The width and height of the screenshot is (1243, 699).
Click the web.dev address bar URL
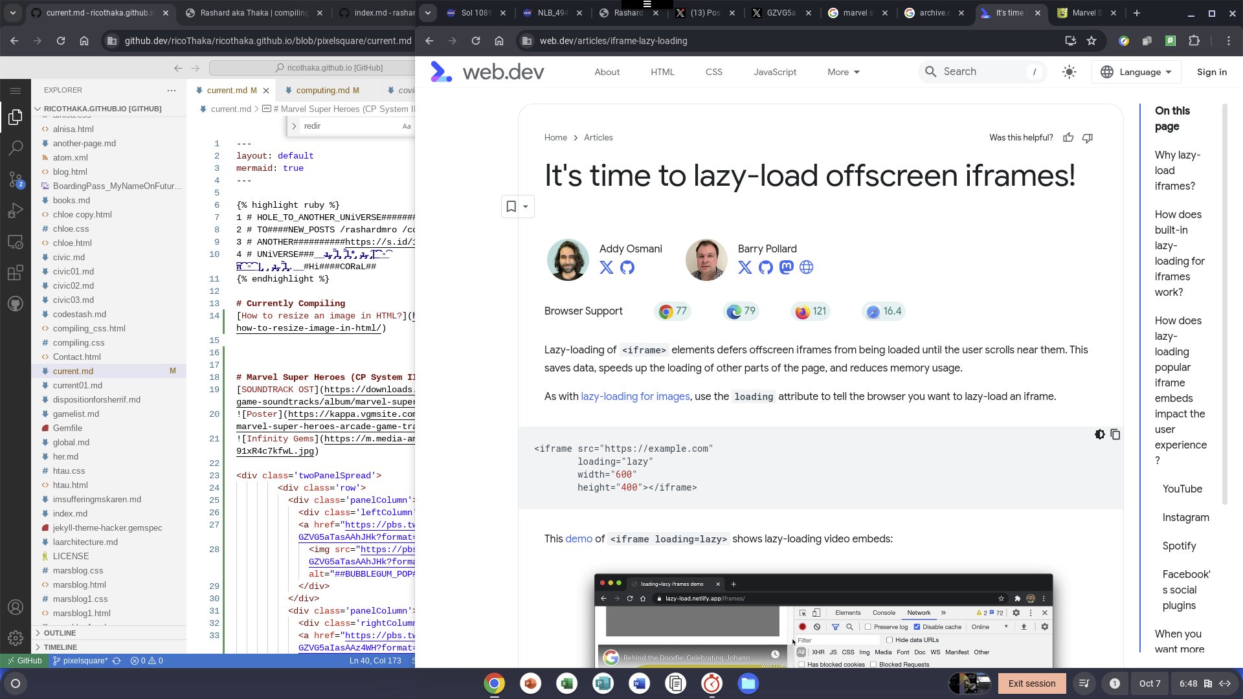click(x=613, y=41)
